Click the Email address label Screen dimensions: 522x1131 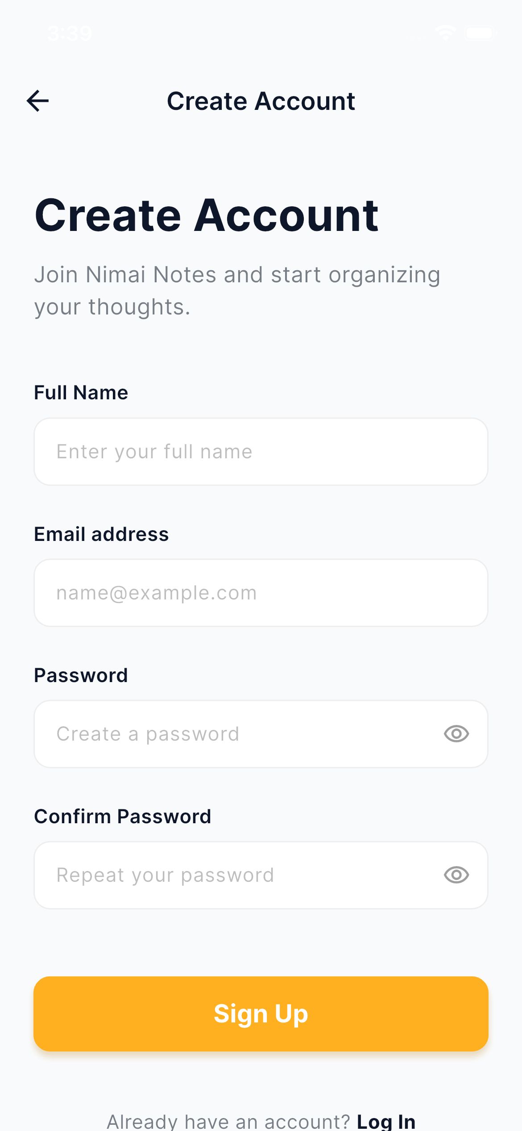tap(101, 534)
